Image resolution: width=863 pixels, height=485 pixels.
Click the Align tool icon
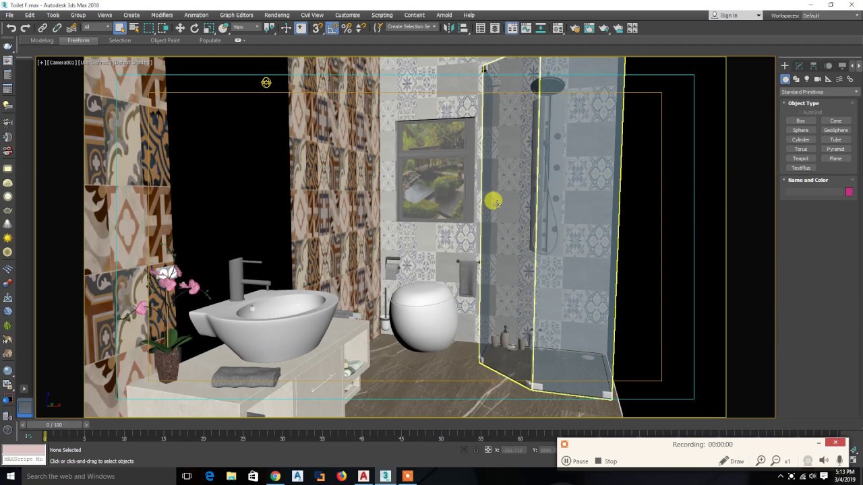tap(463, 28)
